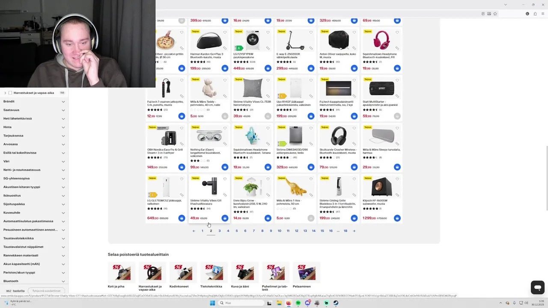Image resolution: width=548 pixels, height=308 pixels.
Task: Add Harman Kardon Go+Play 3 to cart
Action: 225,68
